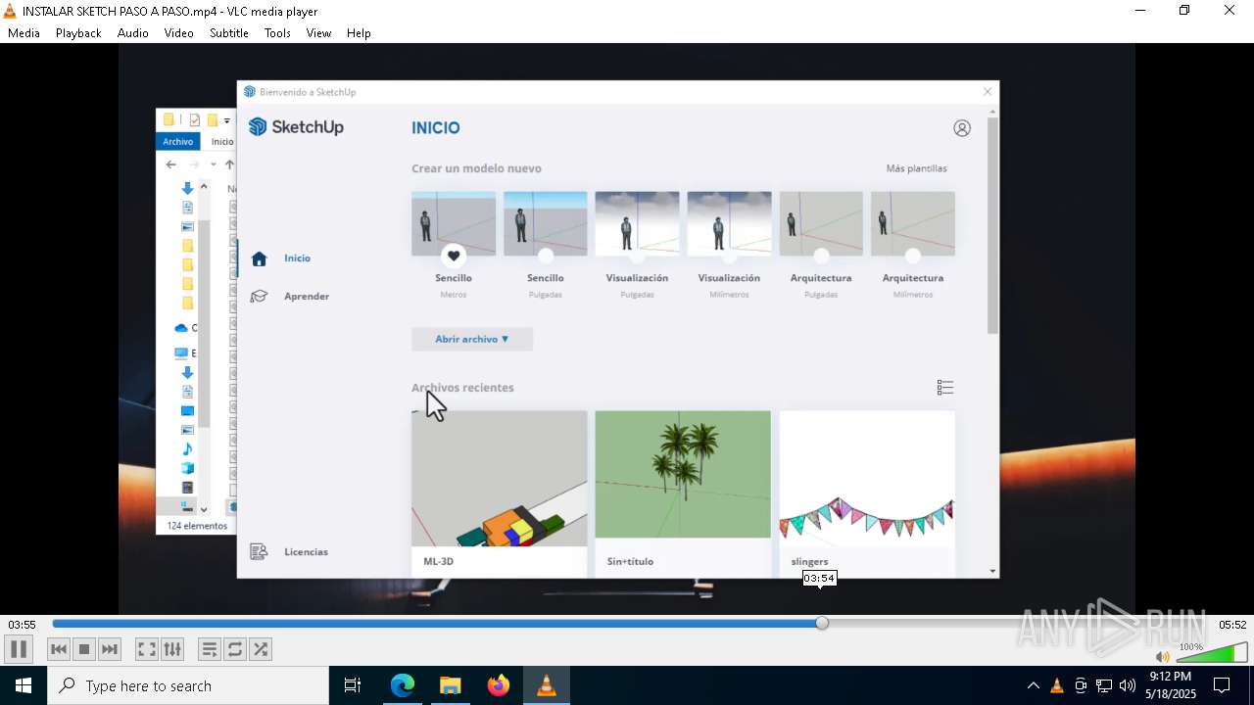Viewport: 1254px width, 705px height.
Task: Select Aprender in SketchUp sidebar
Action: [307, 296]
